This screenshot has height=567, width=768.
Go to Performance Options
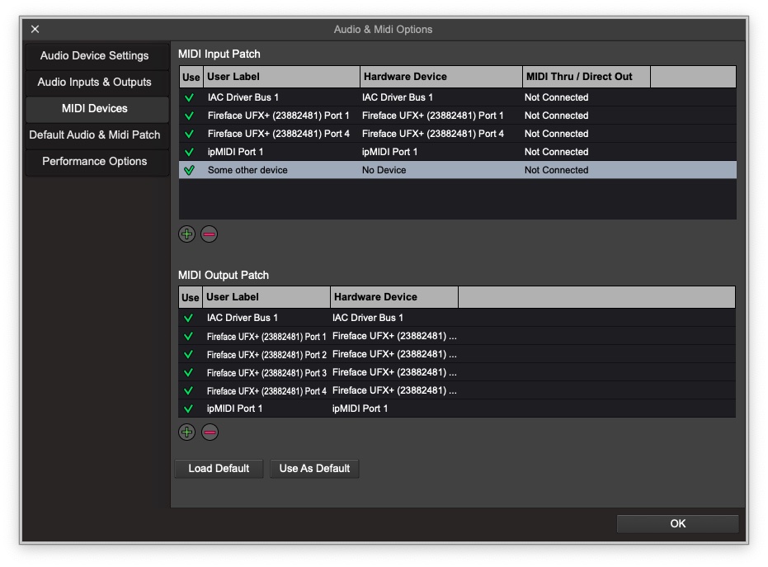[x=96, y=161]
